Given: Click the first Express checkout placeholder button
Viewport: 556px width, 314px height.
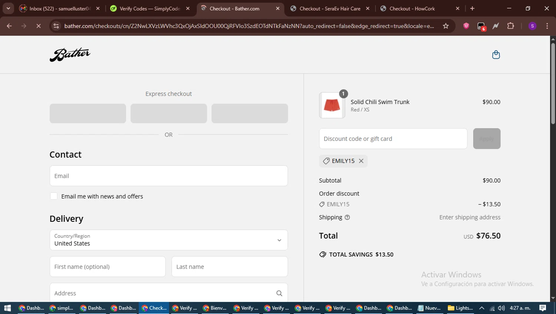Looking at the screenshot, I should click(88, 113).
